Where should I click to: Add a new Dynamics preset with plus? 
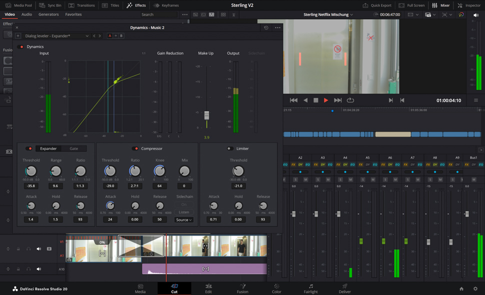[18, 36]
